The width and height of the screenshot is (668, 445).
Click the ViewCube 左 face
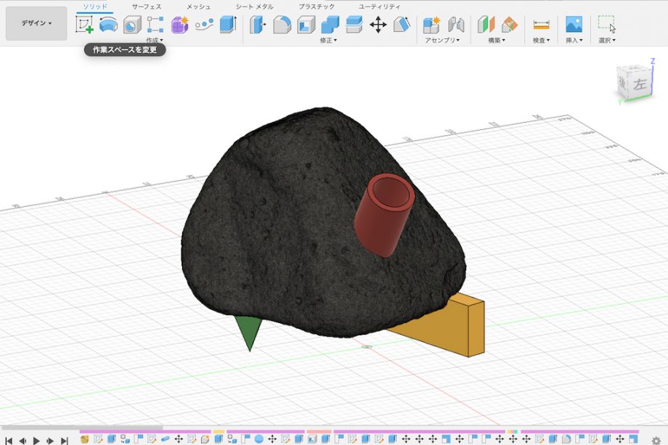[x=639, y=85]
